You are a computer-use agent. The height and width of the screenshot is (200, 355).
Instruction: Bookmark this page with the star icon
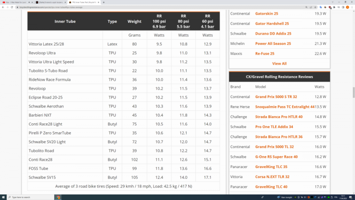click(315, 7)
